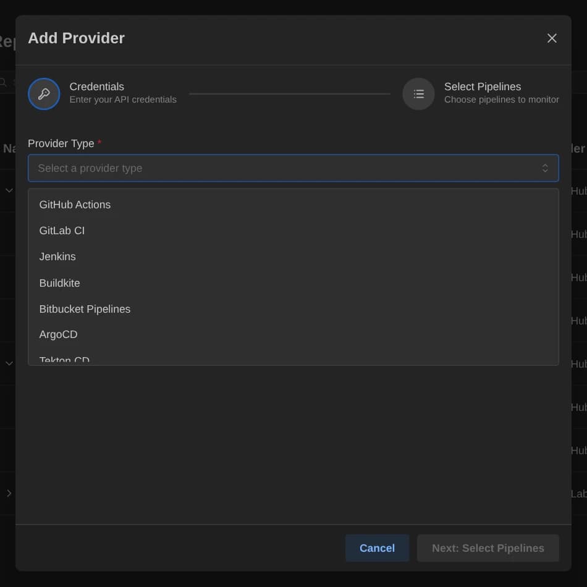The height and width of the screenshot is (587, 587).
Task: Expand the right-pointing chevron row in background table
Action: (9, 494)
